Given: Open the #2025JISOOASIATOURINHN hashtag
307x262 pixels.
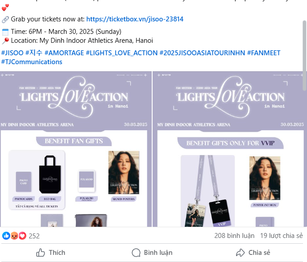Looking at the screenshot, I should (202, 53).
